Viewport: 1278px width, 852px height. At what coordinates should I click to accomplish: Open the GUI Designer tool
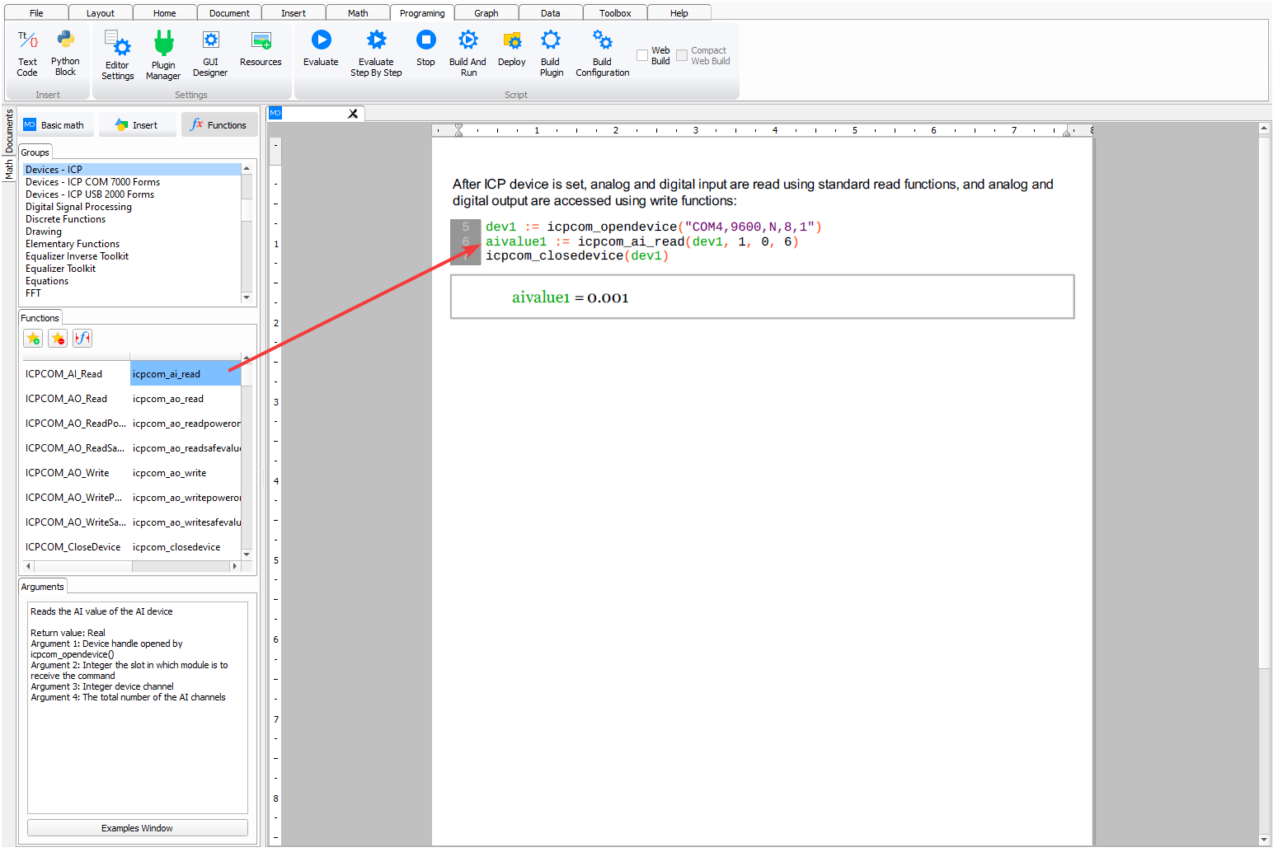pos(210,40)
